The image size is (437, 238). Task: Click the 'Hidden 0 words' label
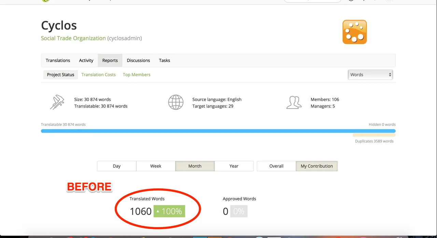coord(382,124)
